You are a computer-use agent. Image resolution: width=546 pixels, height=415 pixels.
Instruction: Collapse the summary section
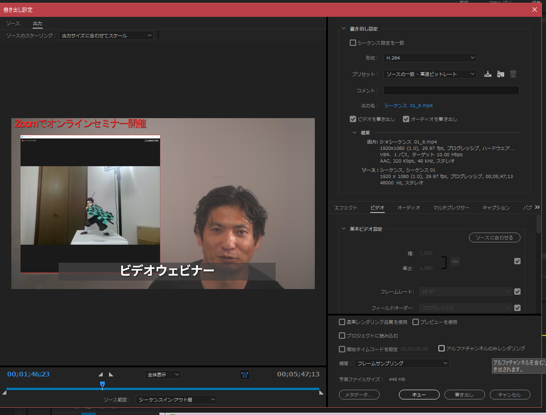355,133
